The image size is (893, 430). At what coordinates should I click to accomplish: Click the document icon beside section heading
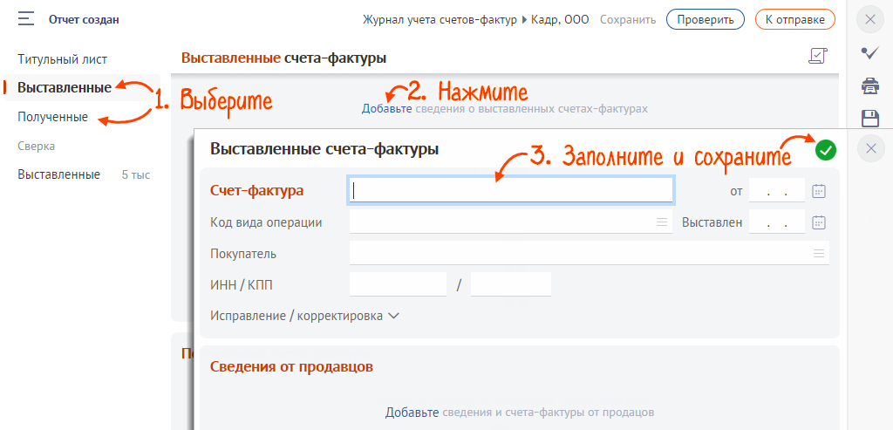click(816, 57)
